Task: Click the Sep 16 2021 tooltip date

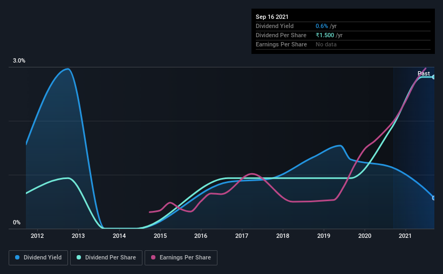Action: tap(272, 17)
